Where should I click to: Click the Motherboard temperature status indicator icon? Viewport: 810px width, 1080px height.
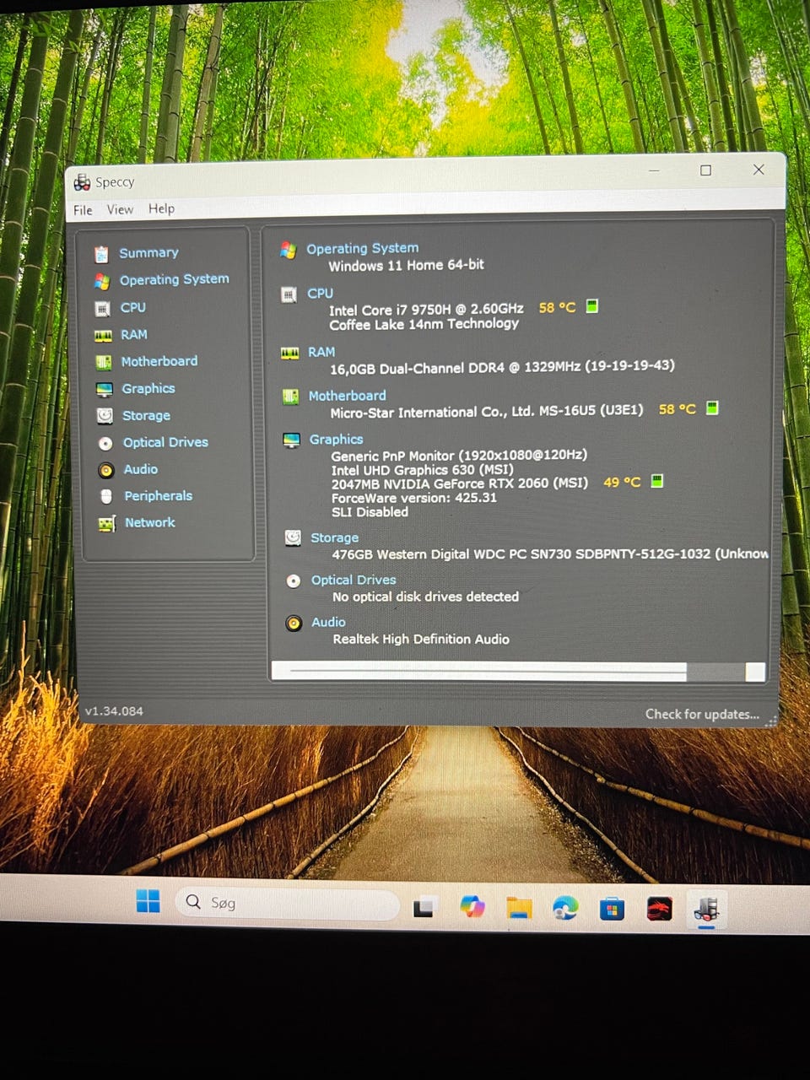tap(712, 408)
